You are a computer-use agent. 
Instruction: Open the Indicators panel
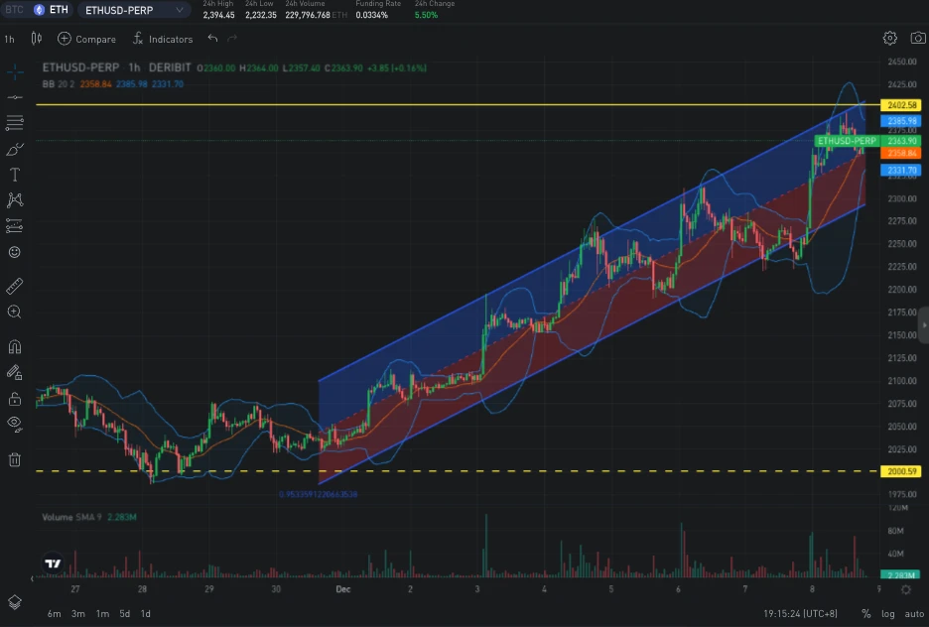coord(163,39)
